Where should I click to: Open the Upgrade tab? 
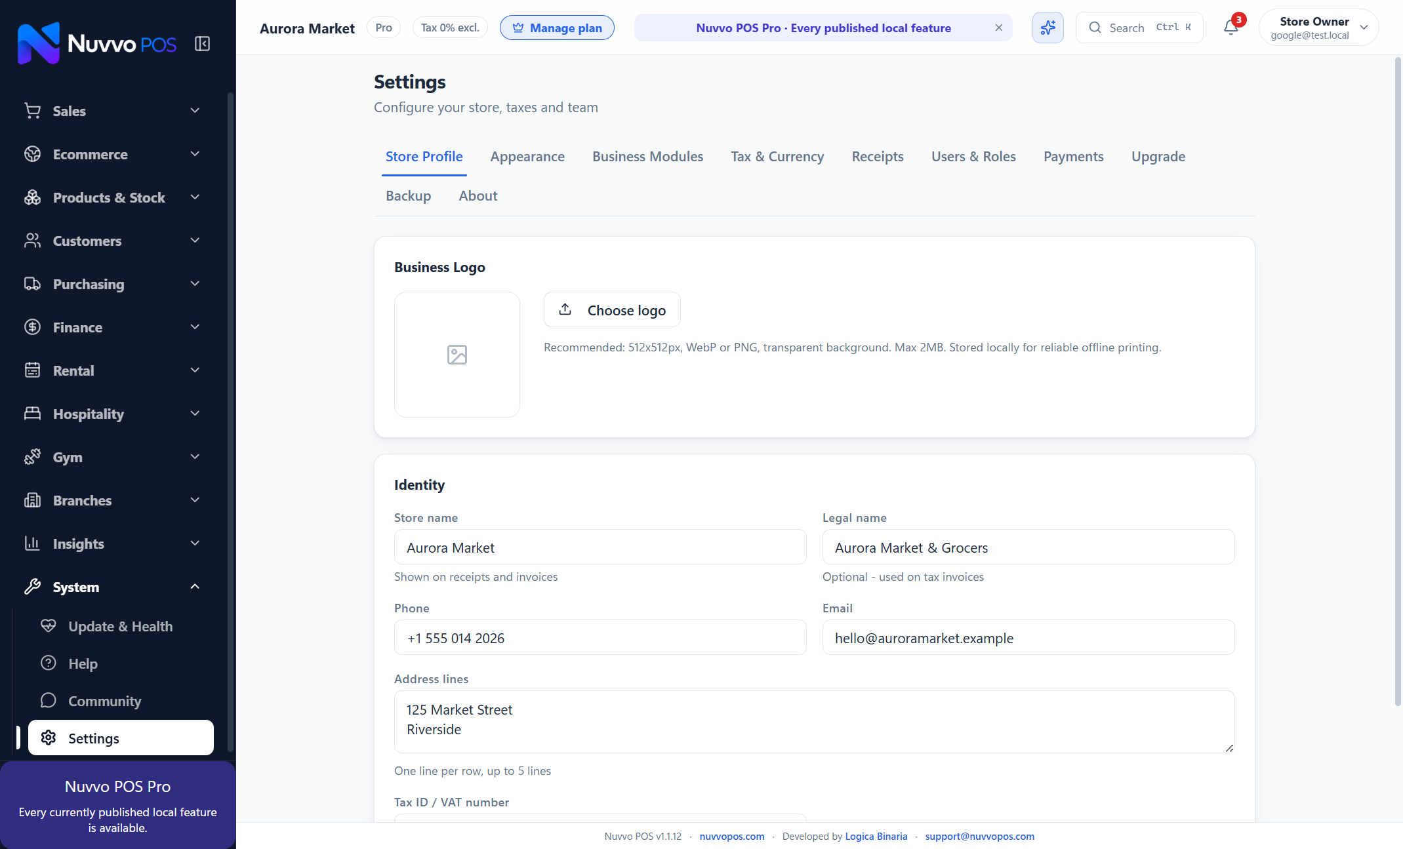point(1158,157)
